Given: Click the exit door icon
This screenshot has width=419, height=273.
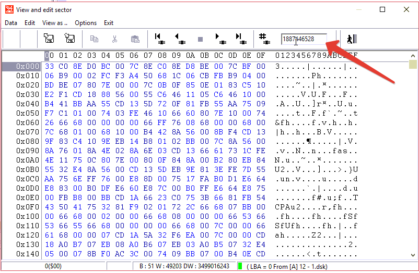Looking at the screenshot, I should [x=352, y=39].
